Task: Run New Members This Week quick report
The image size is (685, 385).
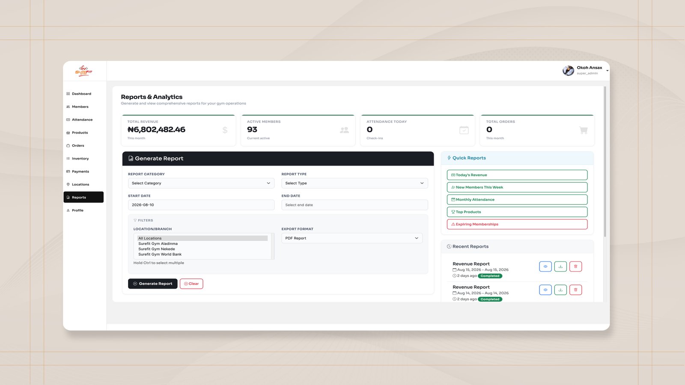Action: (517, 187)
